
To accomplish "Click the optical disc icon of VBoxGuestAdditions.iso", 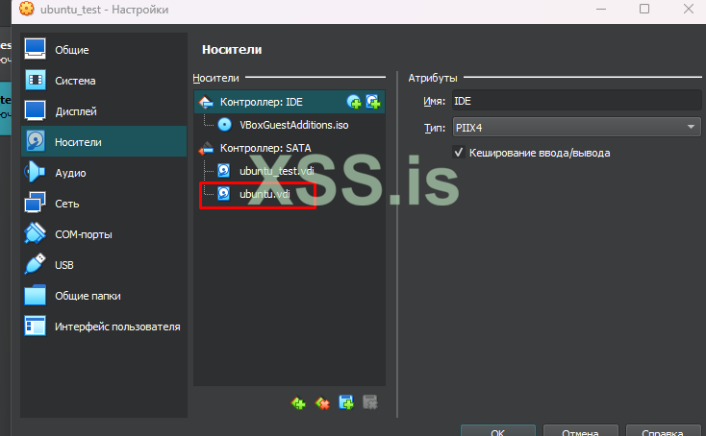I will 224,125.
